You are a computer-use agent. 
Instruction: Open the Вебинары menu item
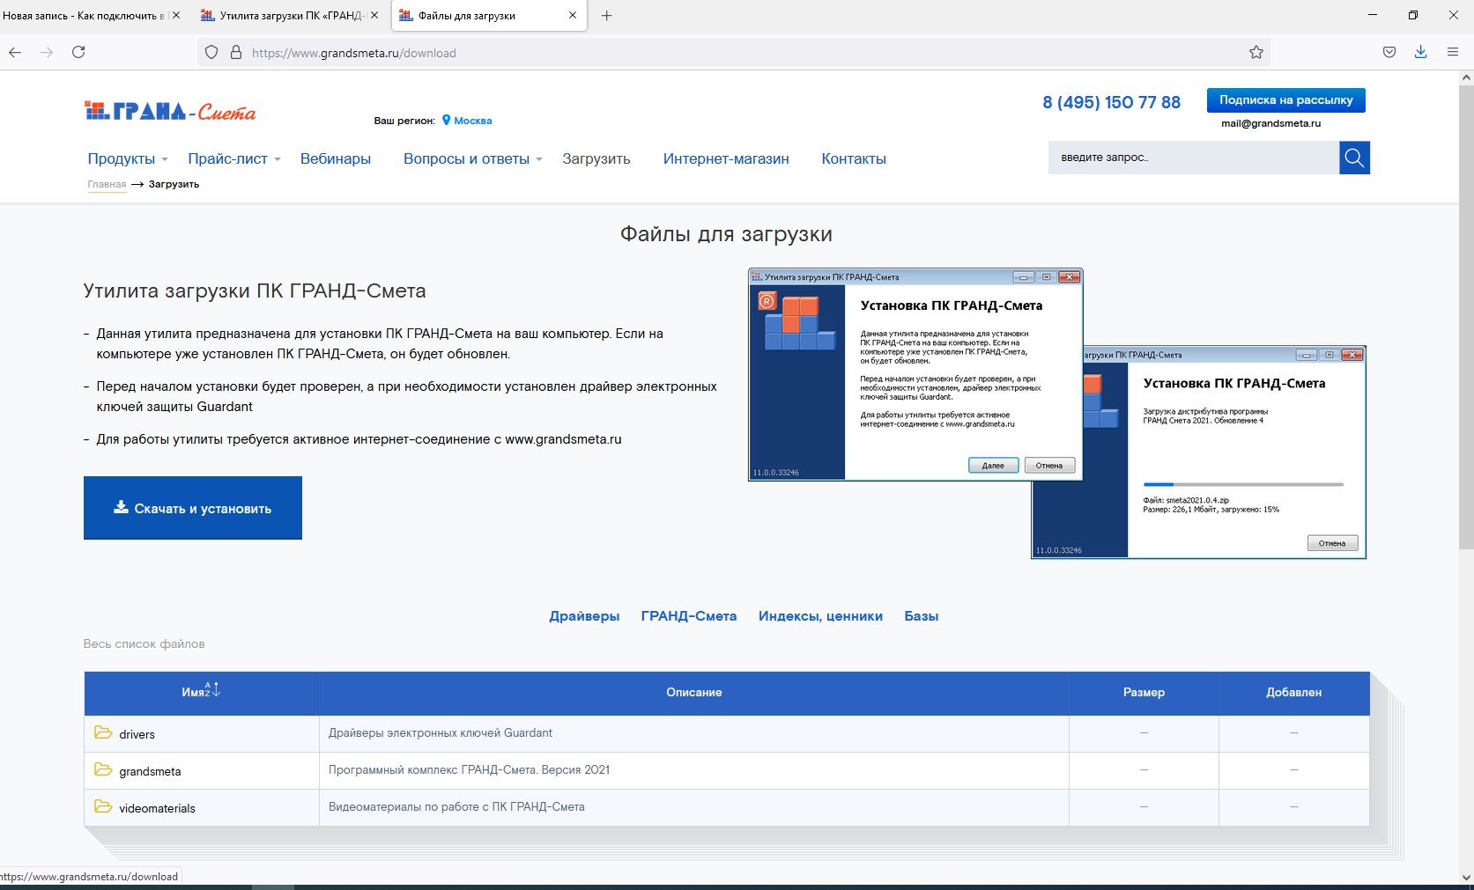(335, 159)
